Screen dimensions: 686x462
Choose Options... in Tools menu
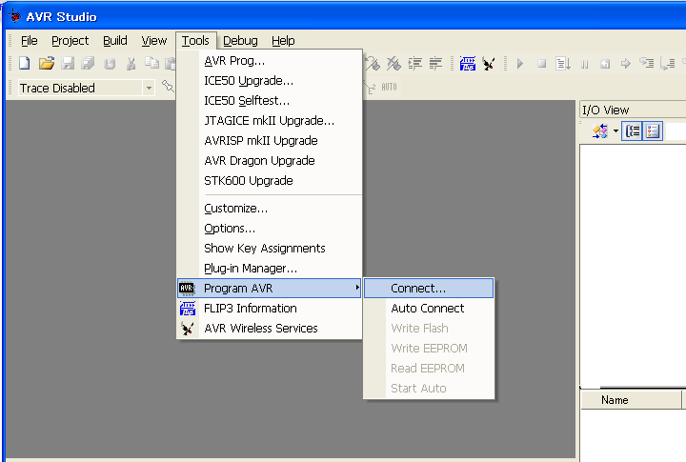click(270, 229)
